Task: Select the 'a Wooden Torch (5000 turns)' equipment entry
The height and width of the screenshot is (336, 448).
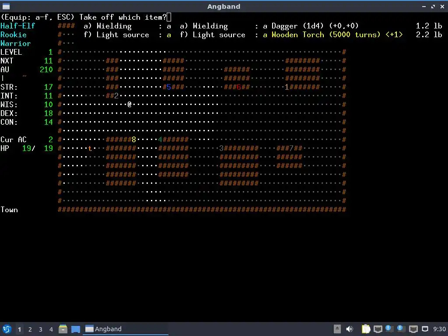Action: 332,35
